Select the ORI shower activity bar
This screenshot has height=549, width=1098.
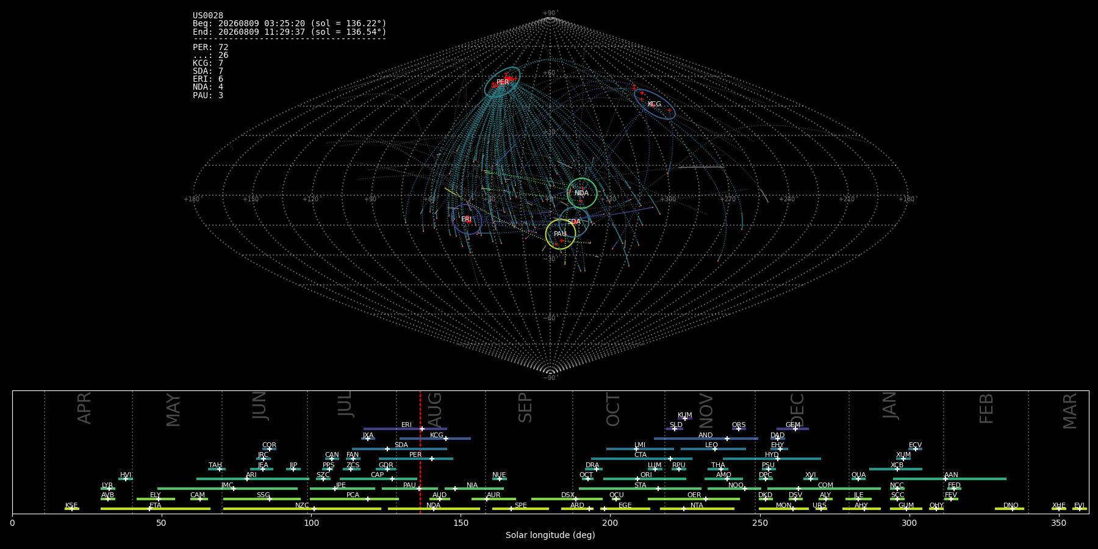point(645,479)
